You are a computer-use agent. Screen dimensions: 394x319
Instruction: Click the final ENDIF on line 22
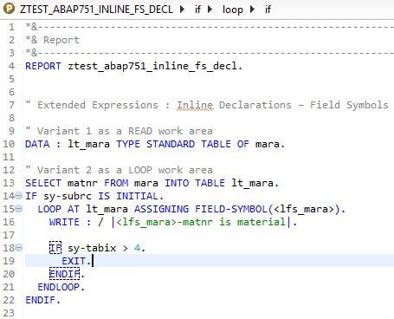coord(40,300)
